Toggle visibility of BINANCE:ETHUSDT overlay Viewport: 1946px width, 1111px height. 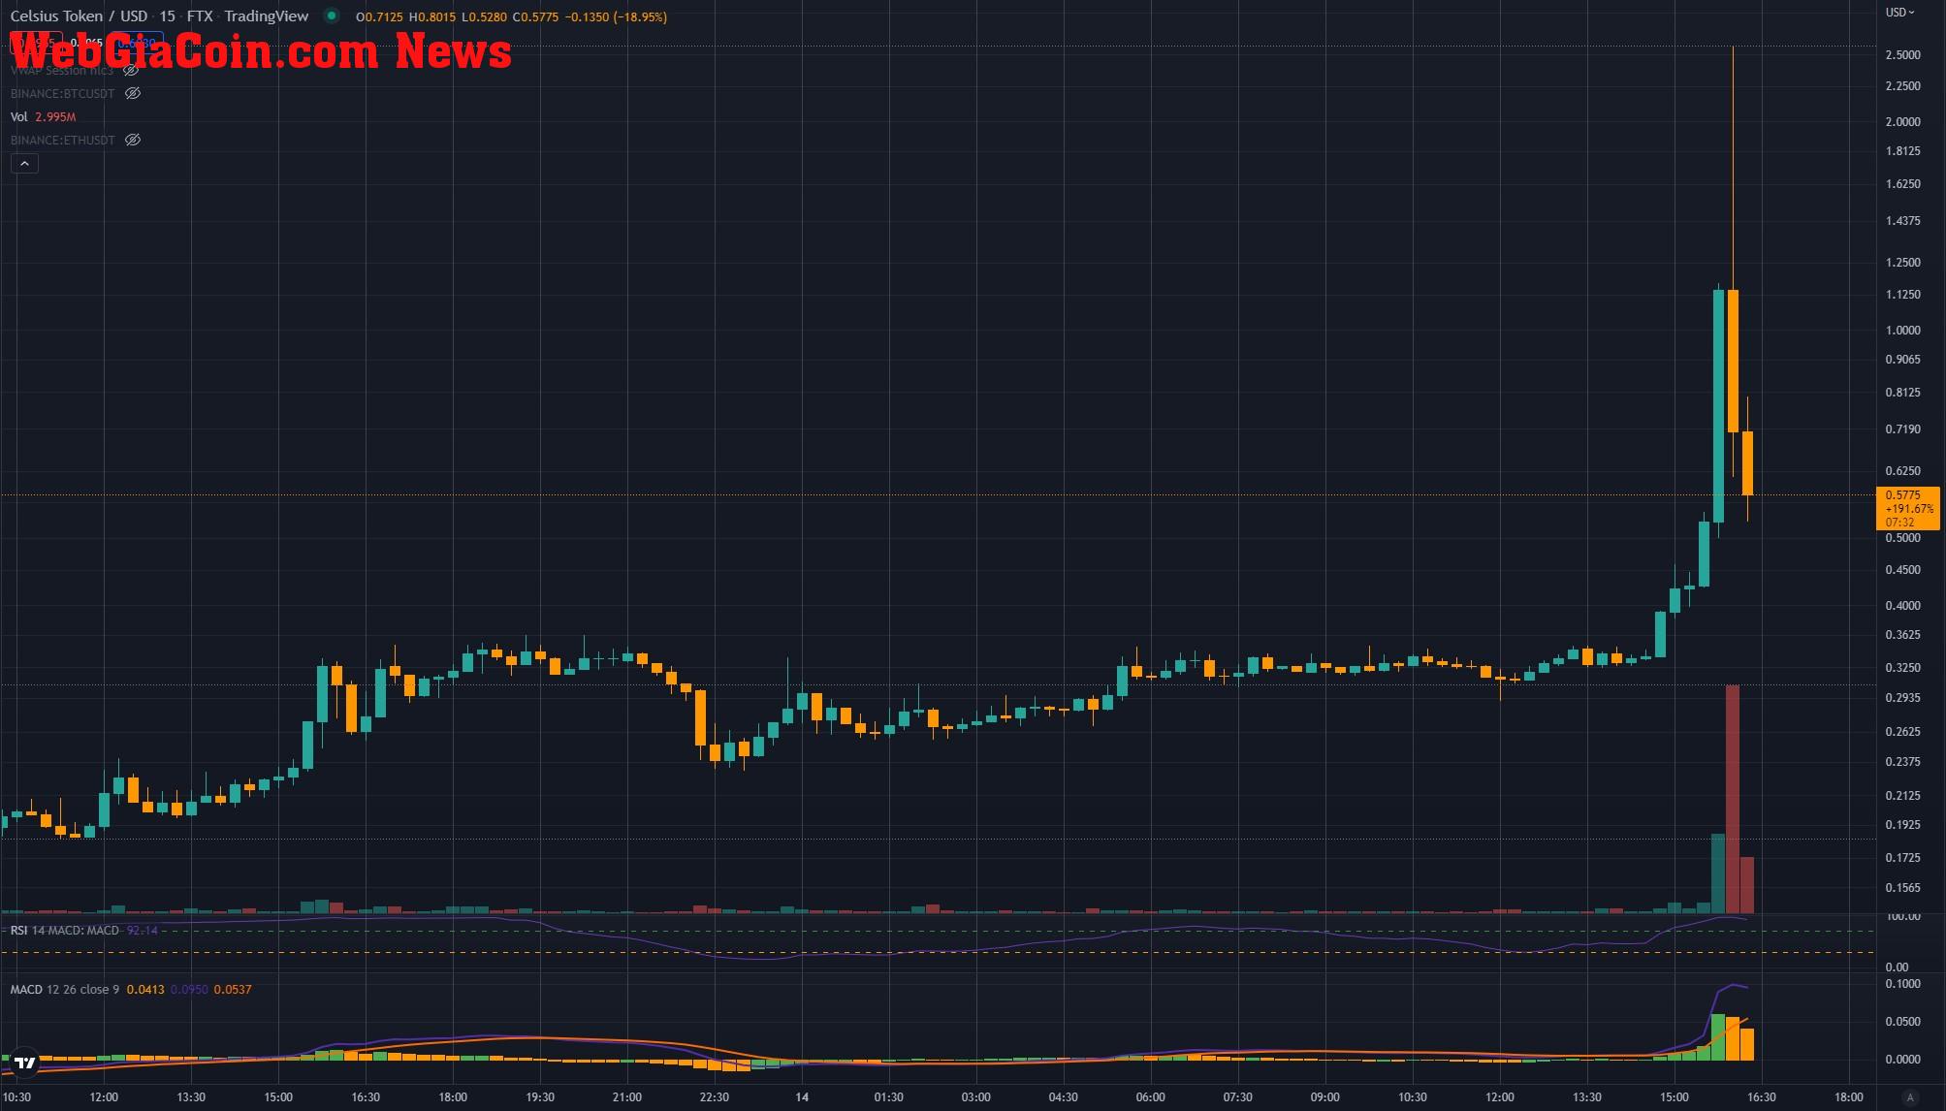click(x=133, y=140)
